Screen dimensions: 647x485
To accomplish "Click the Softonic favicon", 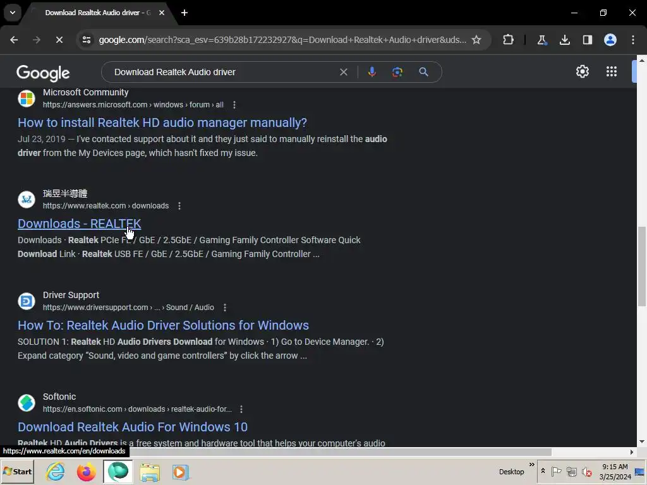I will pos(27,403).
